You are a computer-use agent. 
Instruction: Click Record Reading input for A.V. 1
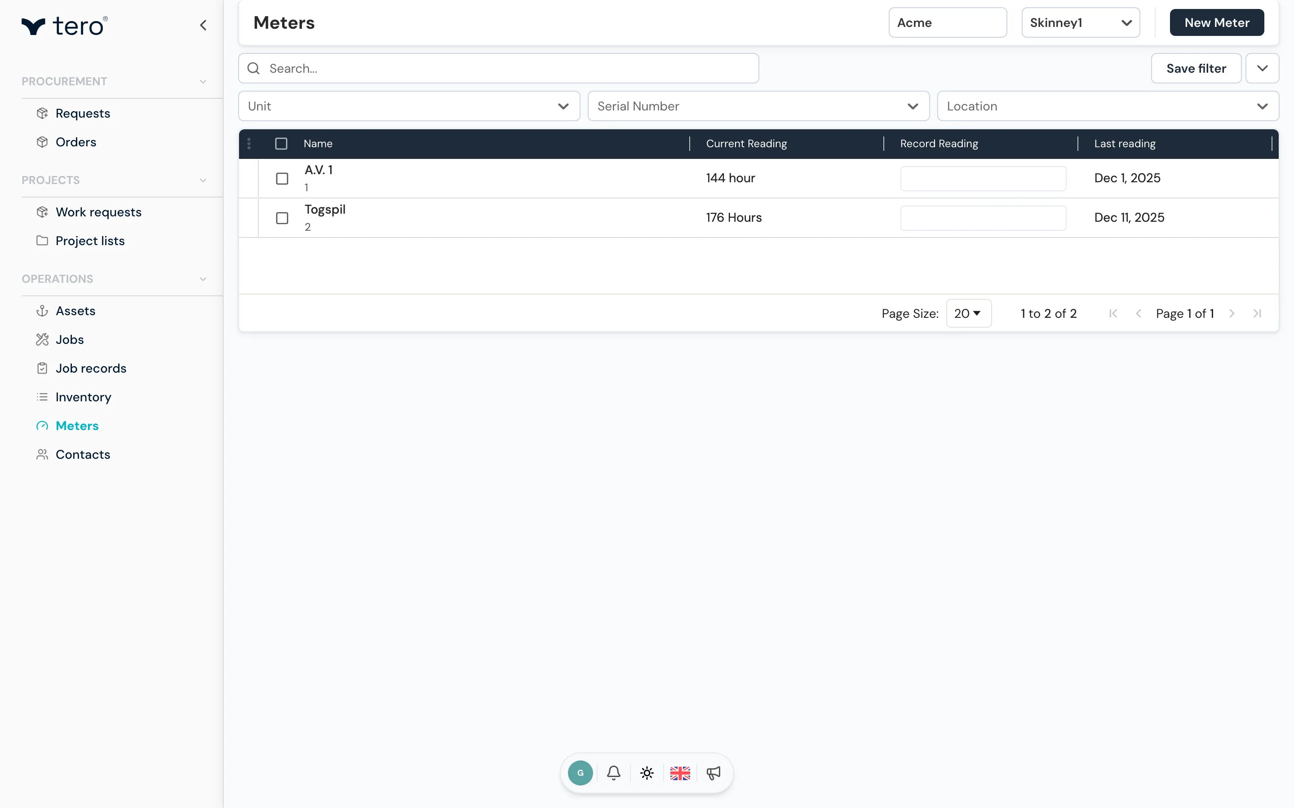[x=984, y=179]
